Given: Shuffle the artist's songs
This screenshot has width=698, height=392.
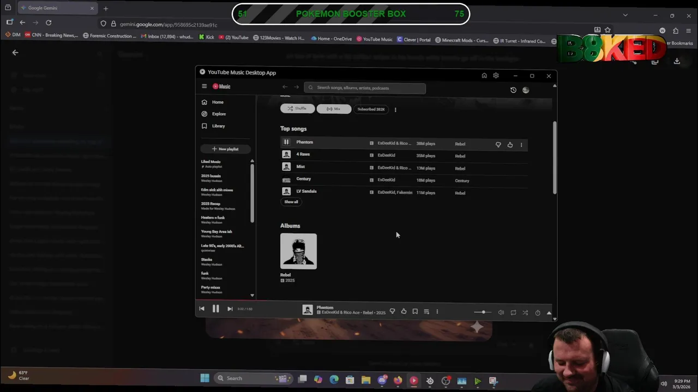Looking at the screenshot, I should coord(297,109).
